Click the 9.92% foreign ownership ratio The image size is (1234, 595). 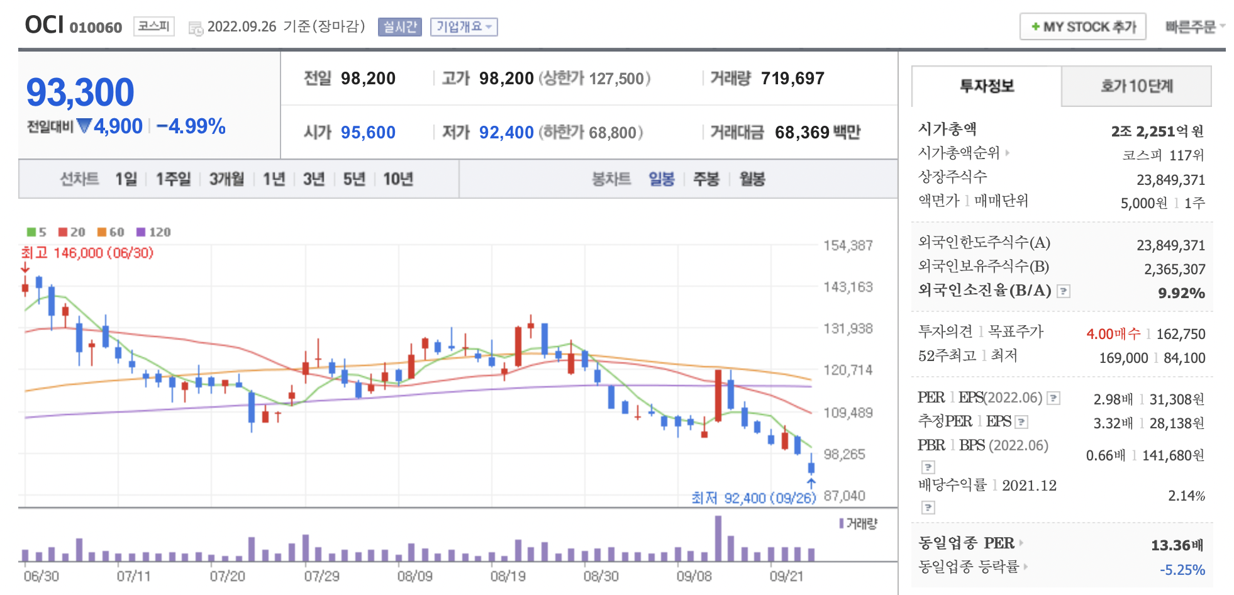[1181, 293]
